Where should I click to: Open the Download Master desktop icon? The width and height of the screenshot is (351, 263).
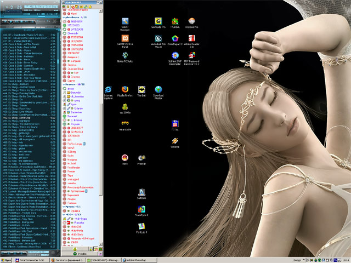click(x=158, y=93)
